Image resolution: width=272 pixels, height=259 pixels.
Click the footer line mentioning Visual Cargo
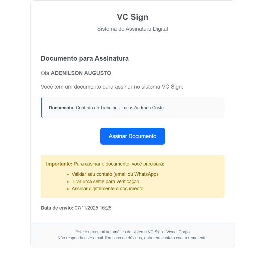[132, 232]
